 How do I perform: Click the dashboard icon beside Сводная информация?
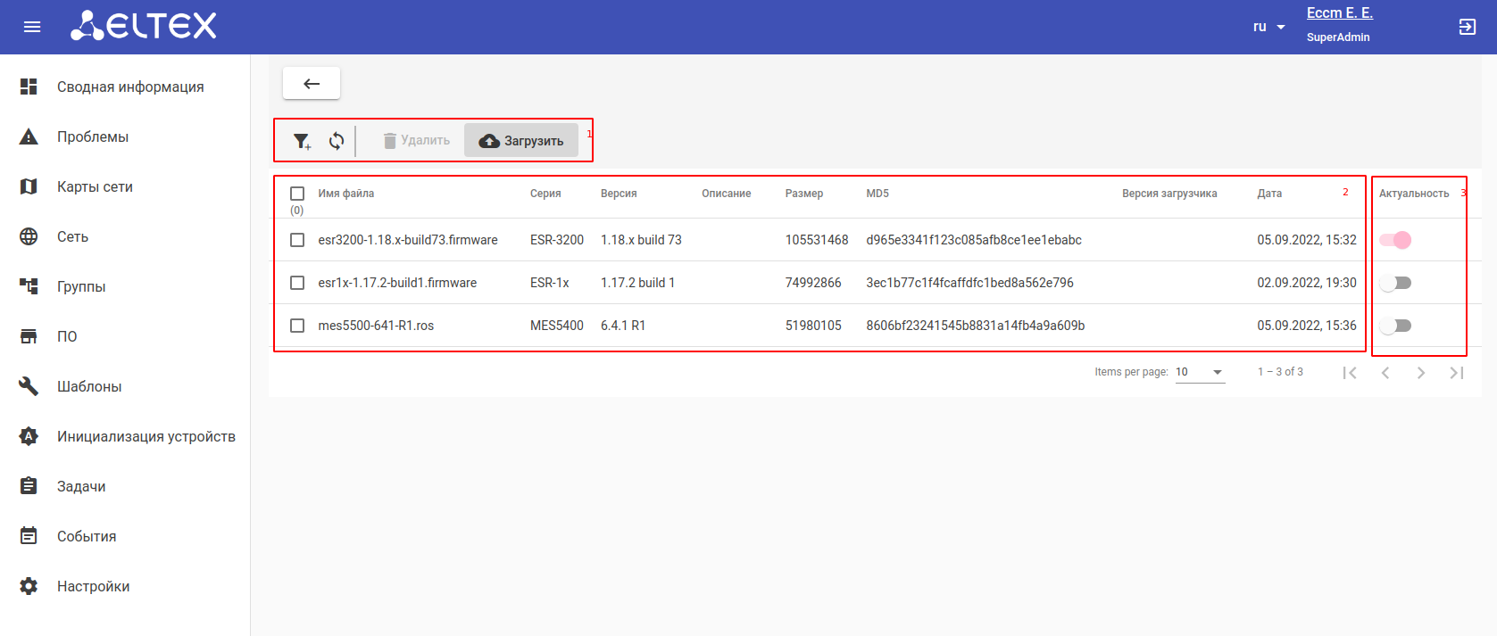coord(29,87)
